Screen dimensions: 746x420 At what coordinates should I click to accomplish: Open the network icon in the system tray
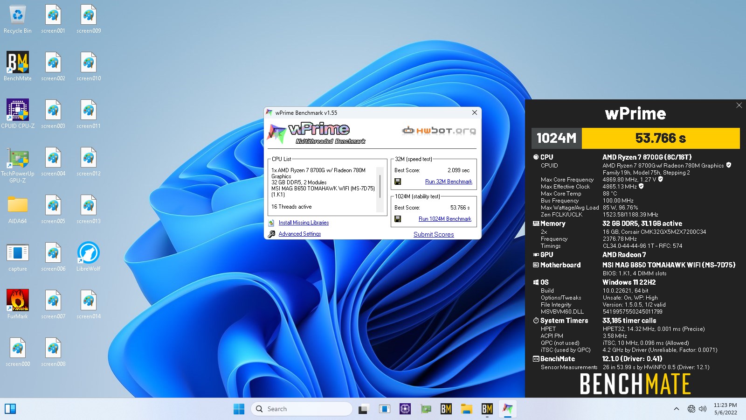(x=691, y=409)
